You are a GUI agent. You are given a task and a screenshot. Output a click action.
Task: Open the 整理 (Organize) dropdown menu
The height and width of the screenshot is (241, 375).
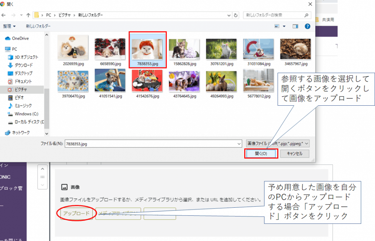[10, 26]
